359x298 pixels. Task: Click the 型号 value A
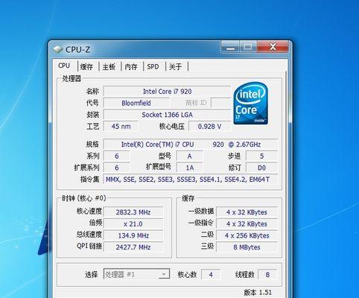[189, 156]
